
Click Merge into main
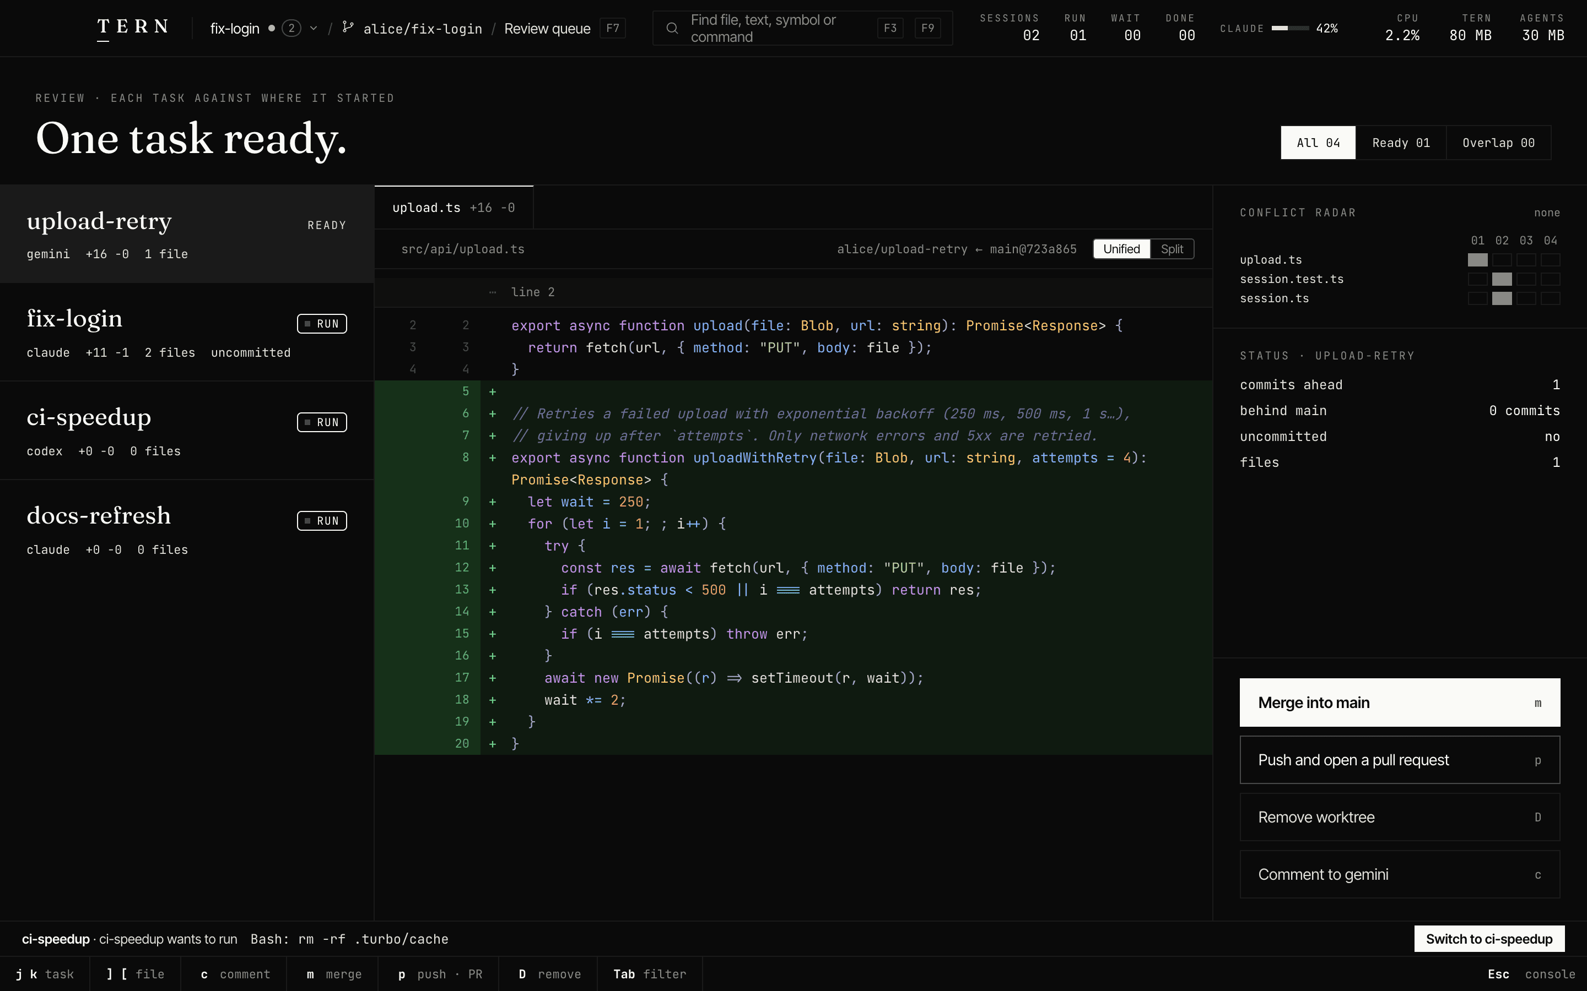click(1400, 703)
